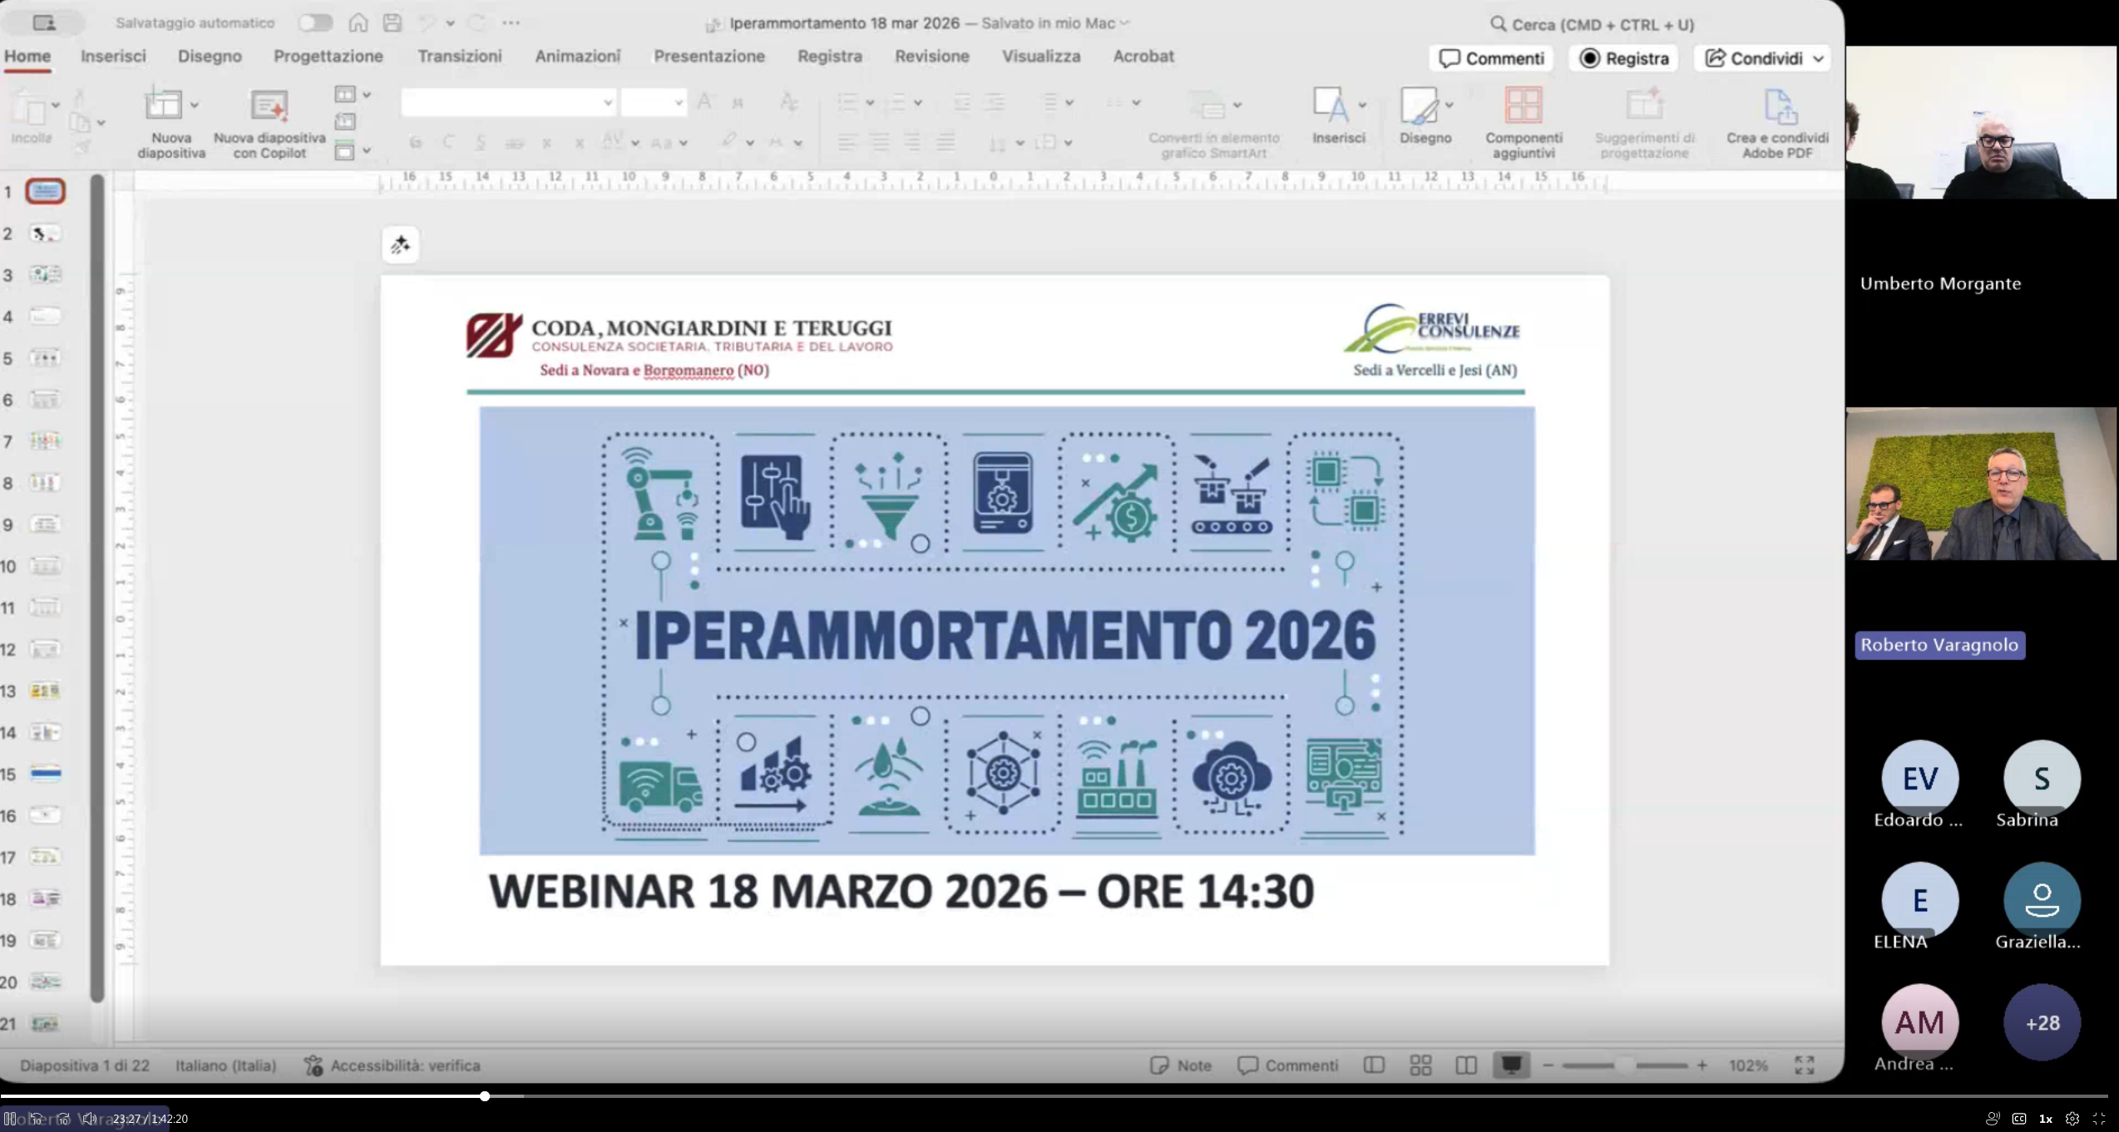Image resolution: width=2119 pixels, height=1132 pixels.
Task: Switch to the Disegno tab
Action: 210,56
